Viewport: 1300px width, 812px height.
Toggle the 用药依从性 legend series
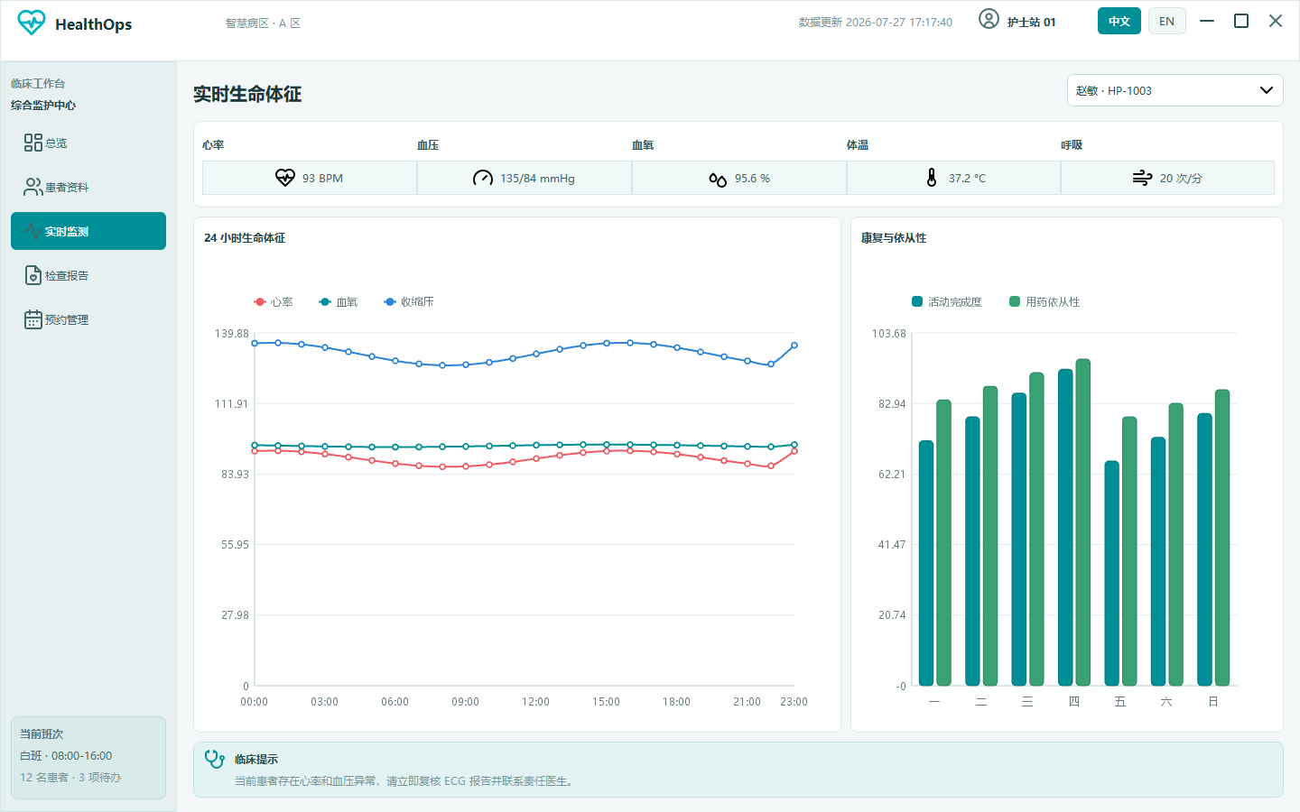tap(1045, 302)
